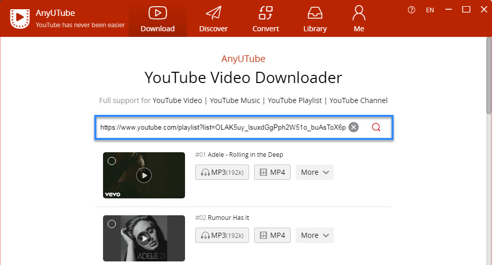Download Rumour Has It as MP4
This screenshot has height=265, width=492.
tap(272, 235)
